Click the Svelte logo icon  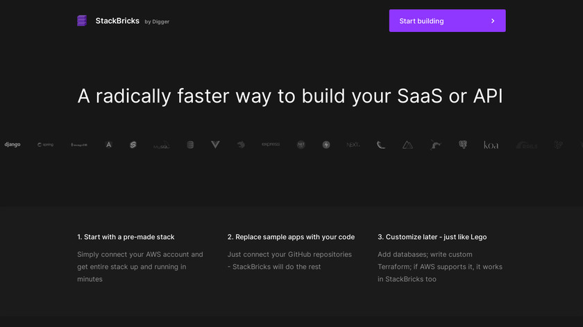[x=133, y=145]
